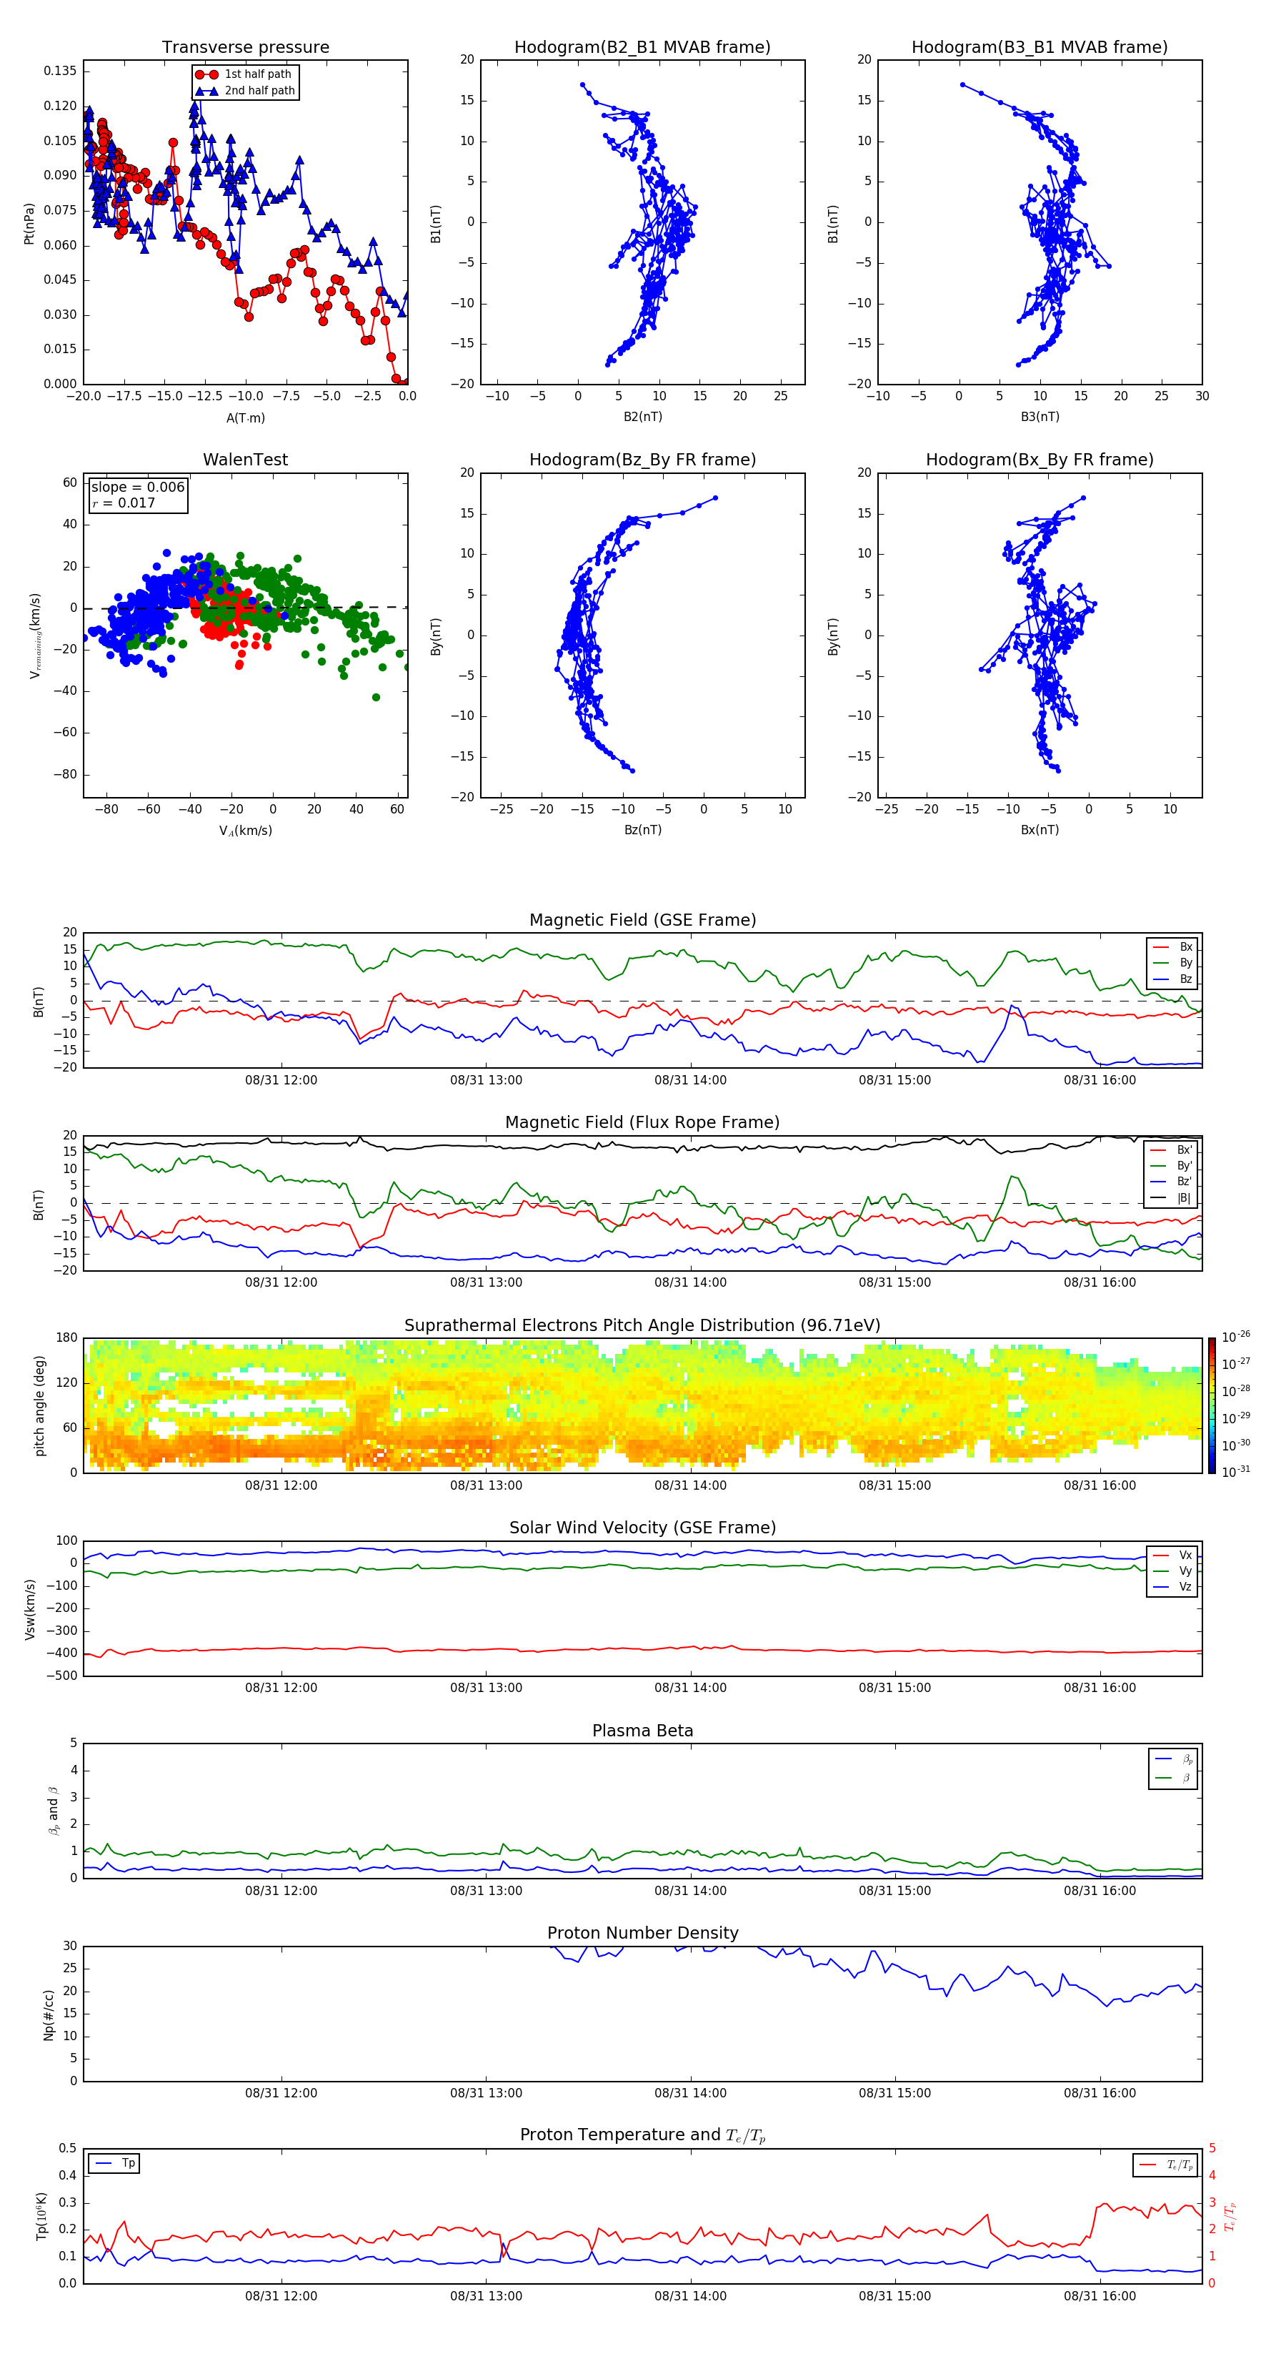The image size is (1286, 2359).
Task: Click the |B| legend entry in Flux Rope panel
Action: tap(1172, 1198)
